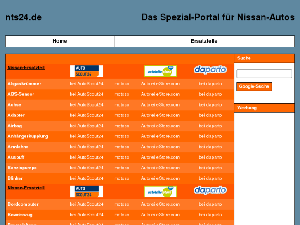Select the ABS-Sensor part name
The height and width of the screenshot is (225, 300).
(21, 94)
